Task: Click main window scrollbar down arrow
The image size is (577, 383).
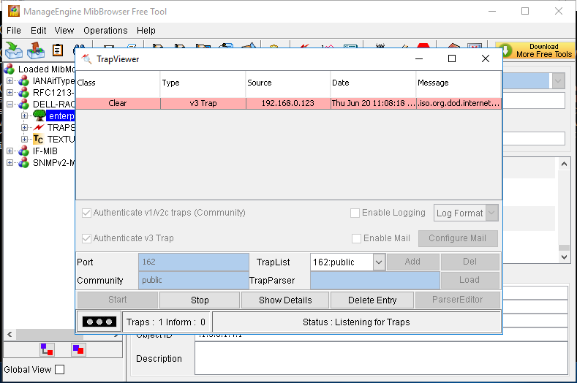Action: coord(564,257)
